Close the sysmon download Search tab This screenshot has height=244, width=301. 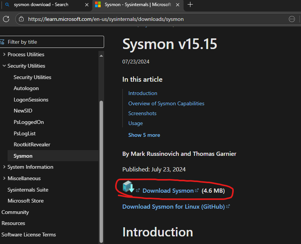pyautogui.click(x=87, y=5)
